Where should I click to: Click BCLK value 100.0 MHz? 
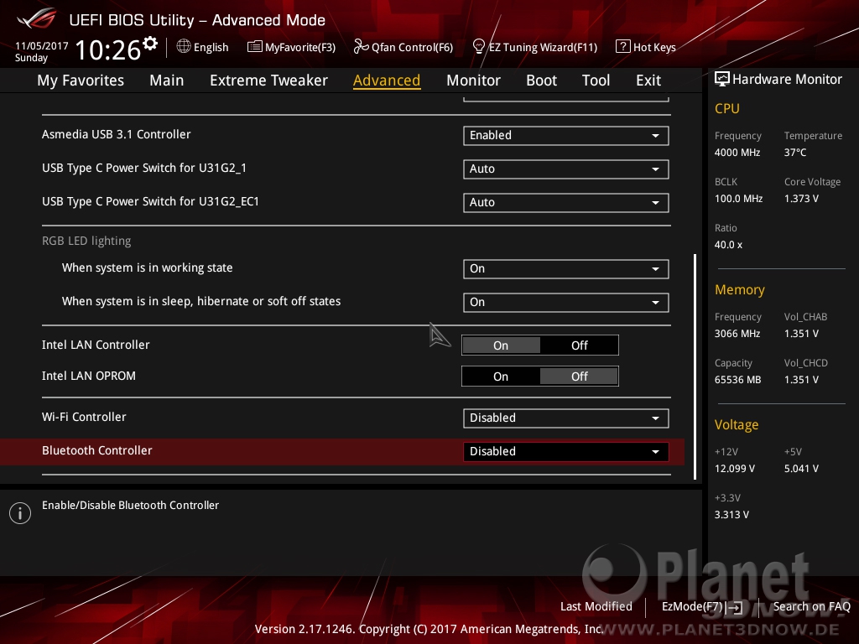pos(738,199)
